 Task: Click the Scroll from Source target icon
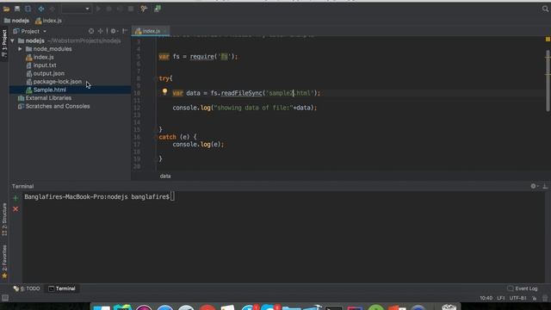tap(91, 31)
